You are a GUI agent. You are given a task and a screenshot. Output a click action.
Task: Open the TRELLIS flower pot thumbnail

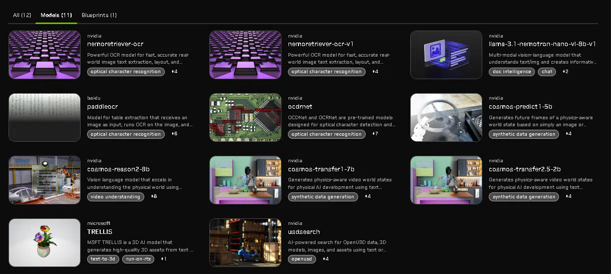pos(45,242)
